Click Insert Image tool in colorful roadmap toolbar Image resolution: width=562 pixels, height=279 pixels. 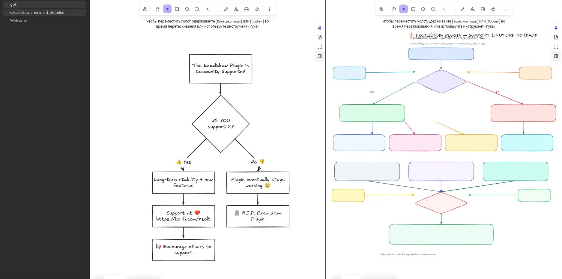click(x=483, y=9)
